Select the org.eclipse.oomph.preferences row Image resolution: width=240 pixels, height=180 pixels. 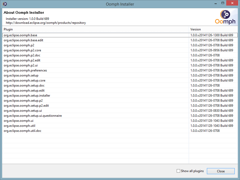[120, 70]
